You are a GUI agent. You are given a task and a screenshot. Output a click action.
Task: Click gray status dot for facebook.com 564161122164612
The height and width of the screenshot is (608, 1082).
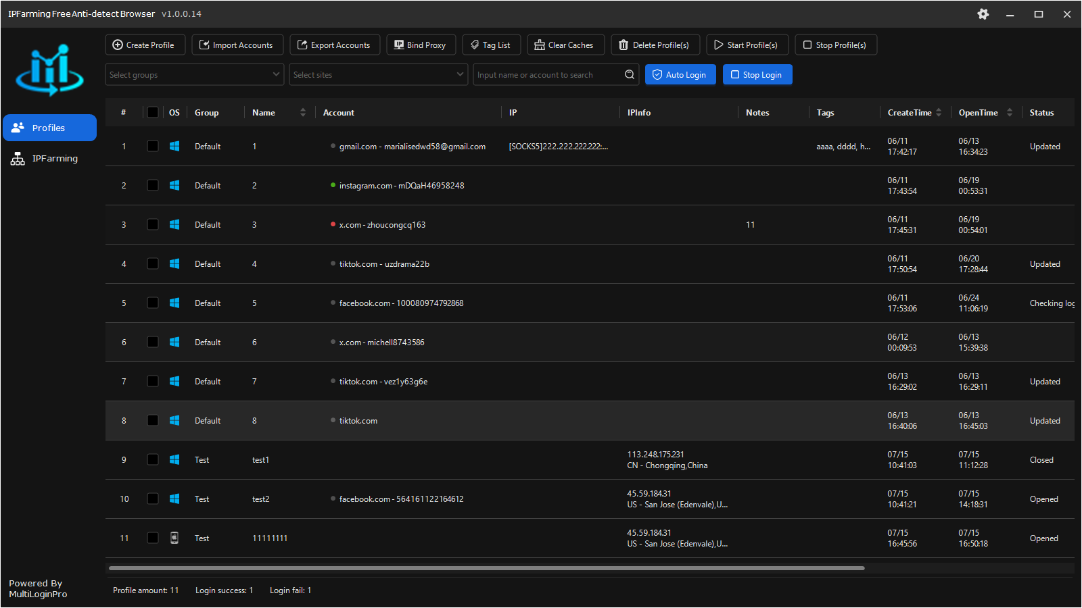tap(333, 499)
